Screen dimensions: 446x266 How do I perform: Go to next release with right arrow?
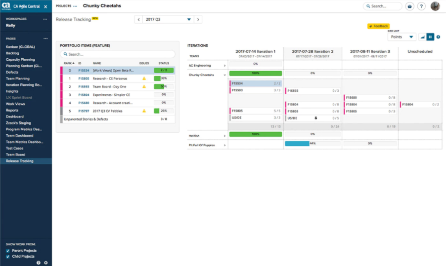(x=198, y=20)
